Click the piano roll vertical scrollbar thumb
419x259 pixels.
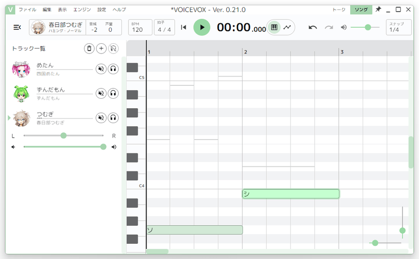pos(411,152)
